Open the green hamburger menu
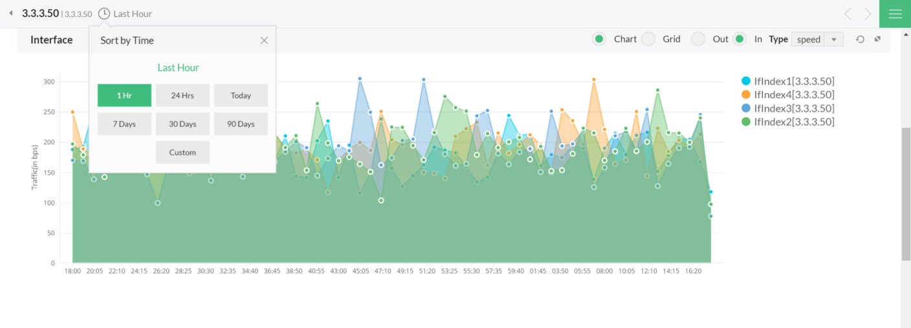 (895, 14)
